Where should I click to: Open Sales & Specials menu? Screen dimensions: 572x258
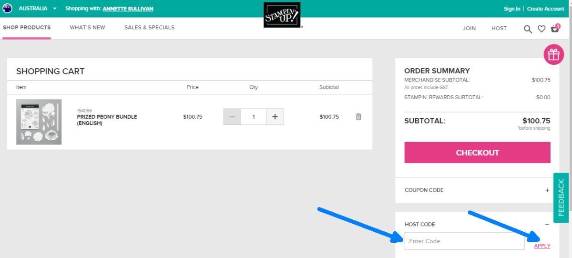tap(149, 28)
